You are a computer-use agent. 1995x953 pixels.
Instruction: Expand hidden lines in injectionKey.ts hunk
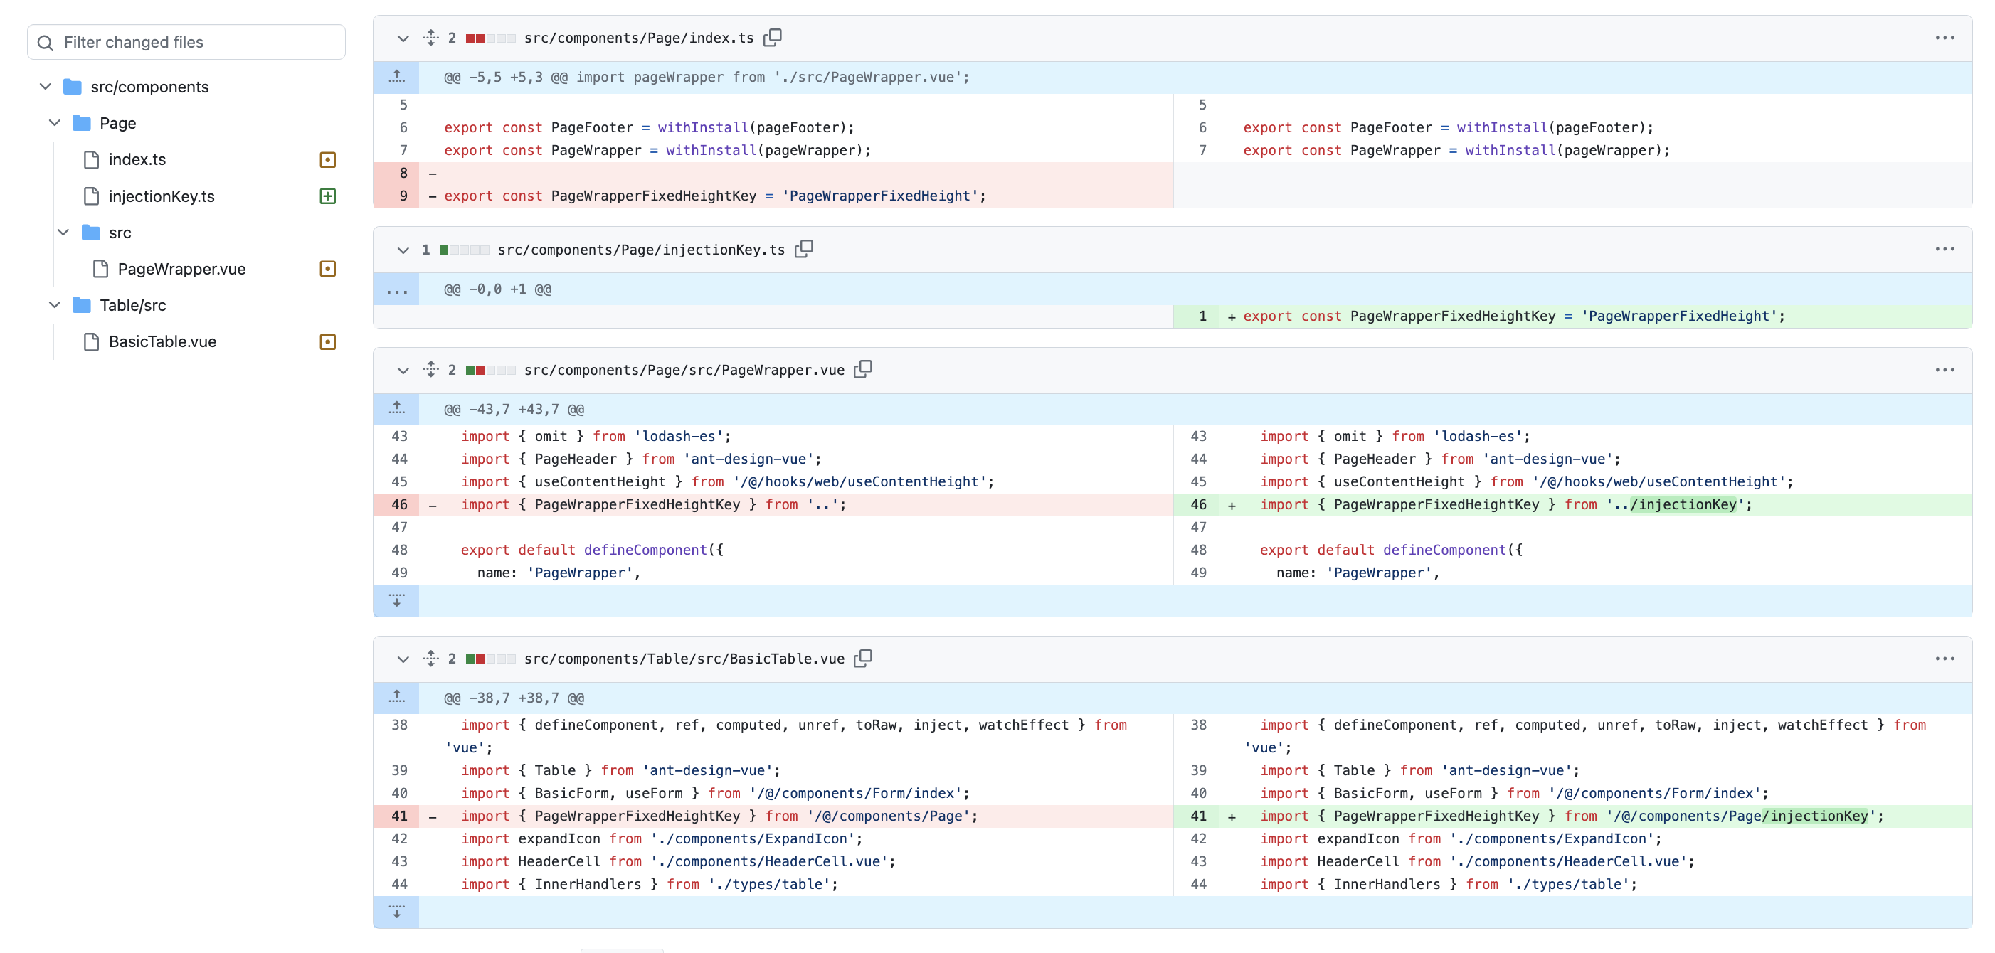(396, 289)
